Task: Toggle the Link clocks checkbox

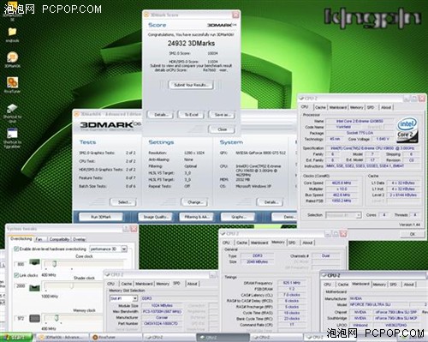Action: 16,275
